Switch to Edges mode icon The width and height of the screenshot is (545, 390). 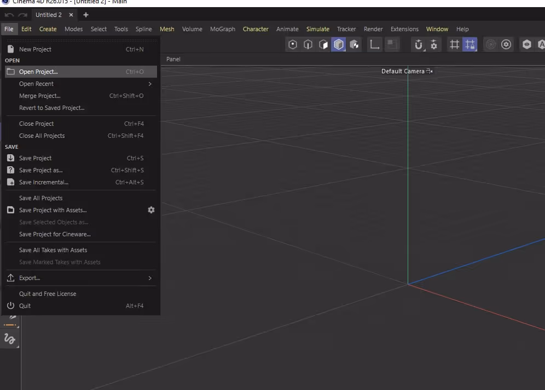[x=308, y=45]
